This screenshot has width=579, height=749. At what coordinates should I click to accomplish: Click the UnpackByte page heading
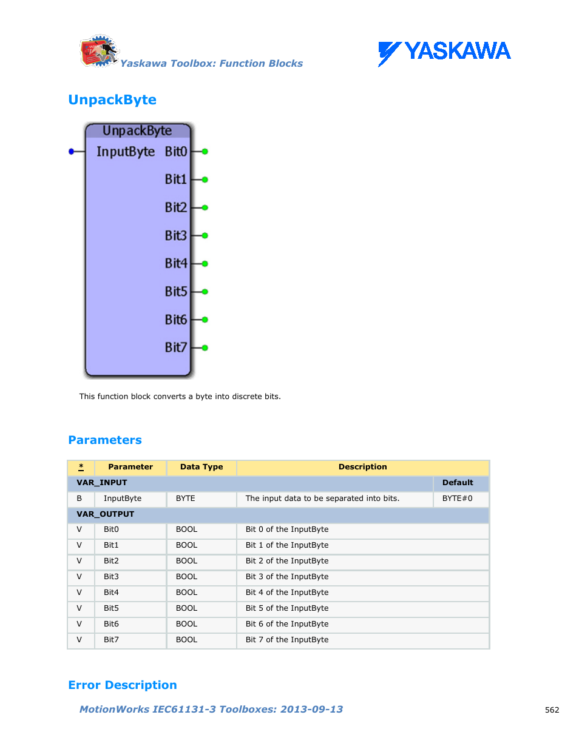[112, 100]
